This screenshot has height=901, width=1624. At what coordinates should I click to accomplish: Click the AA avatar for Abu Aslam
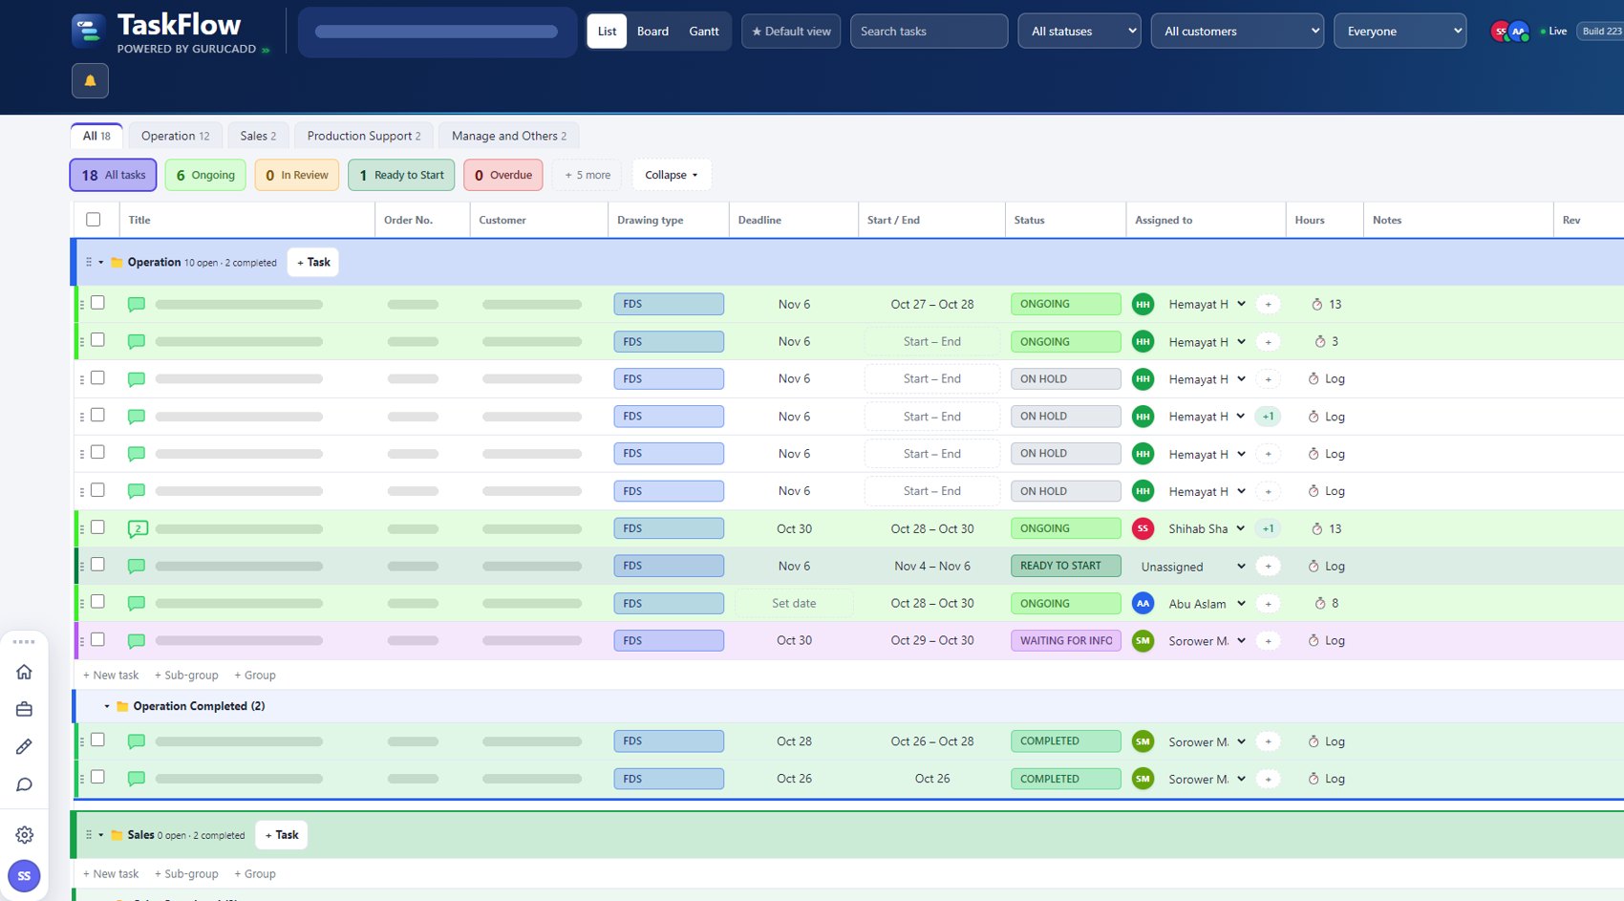pos(1143,603)
